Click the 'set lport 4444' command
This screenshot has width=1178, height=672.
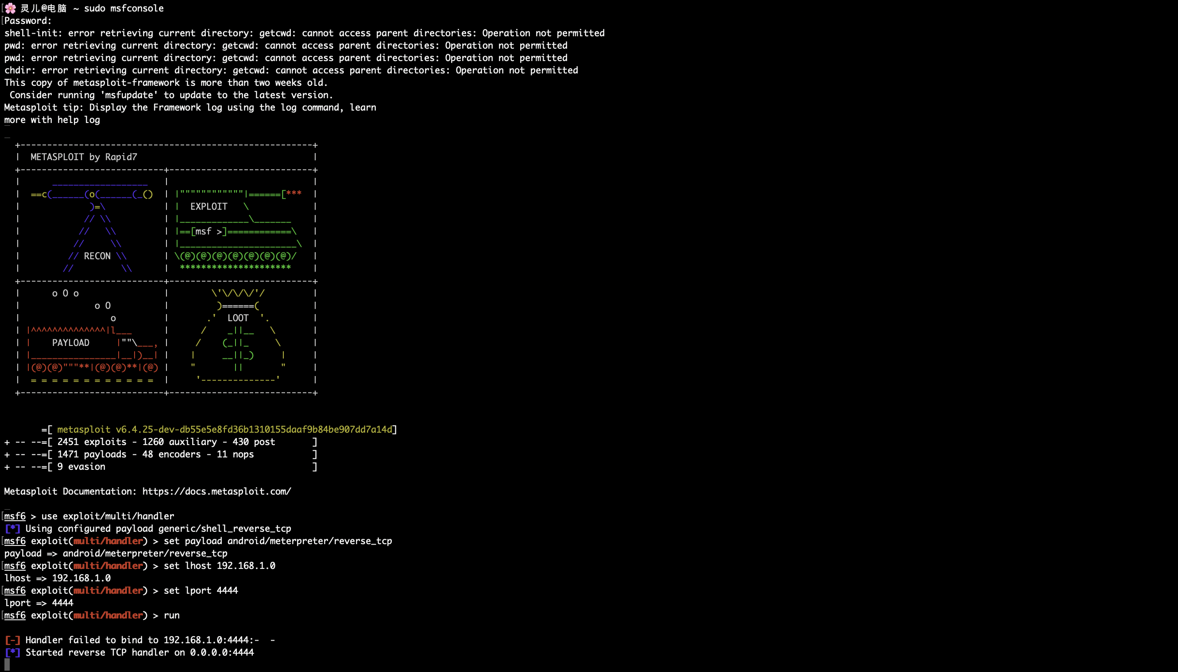[201, 590]
